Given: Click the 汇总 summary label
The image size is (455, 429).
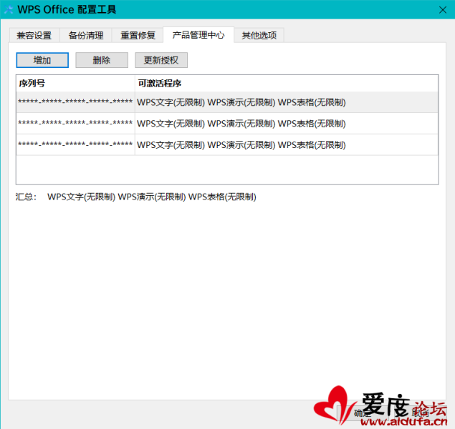Looking at the screenshot, I should coord(26,197).
